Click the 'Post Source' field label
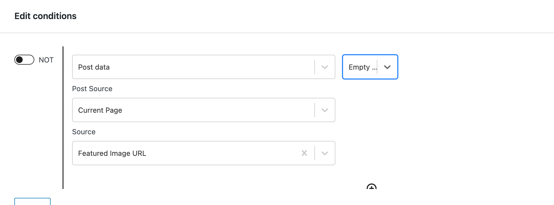554x205 pixels. pos(92,89)
